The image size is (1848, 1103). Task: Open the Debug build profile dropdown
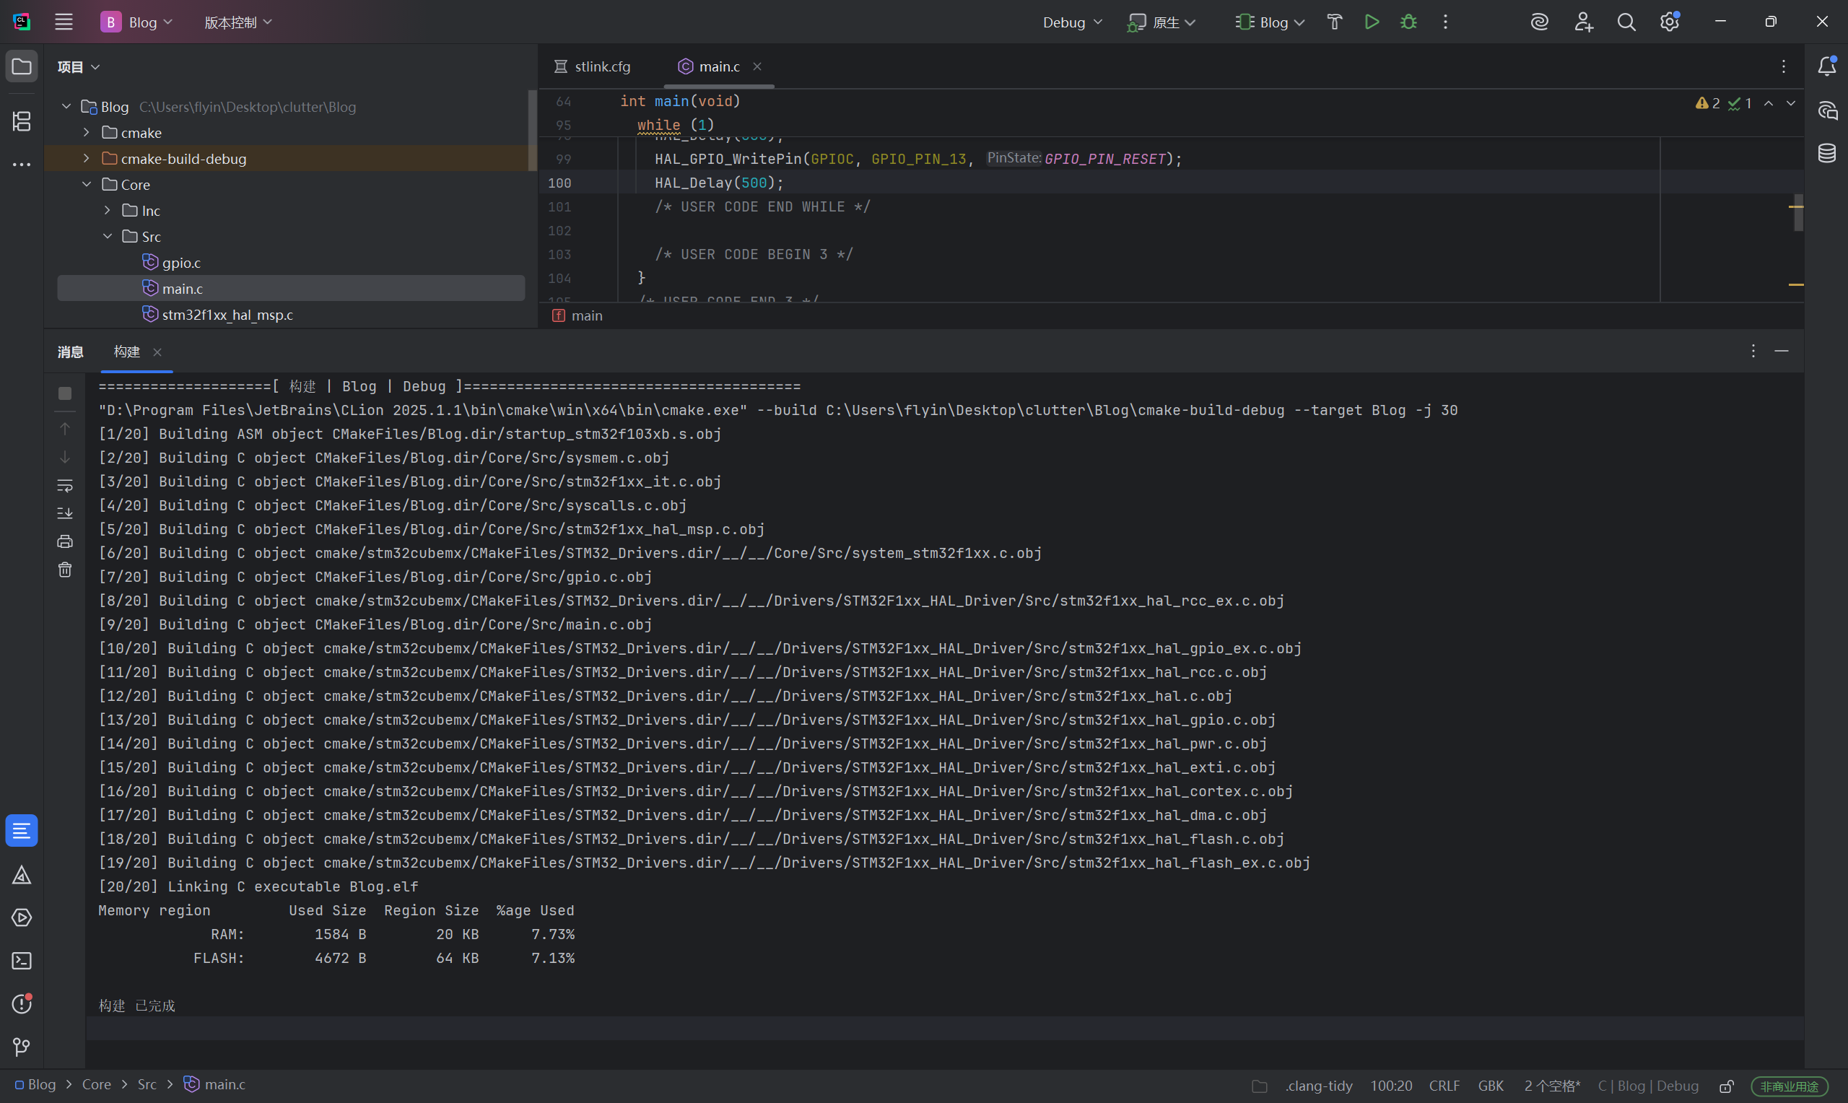tap(1071, 22)
